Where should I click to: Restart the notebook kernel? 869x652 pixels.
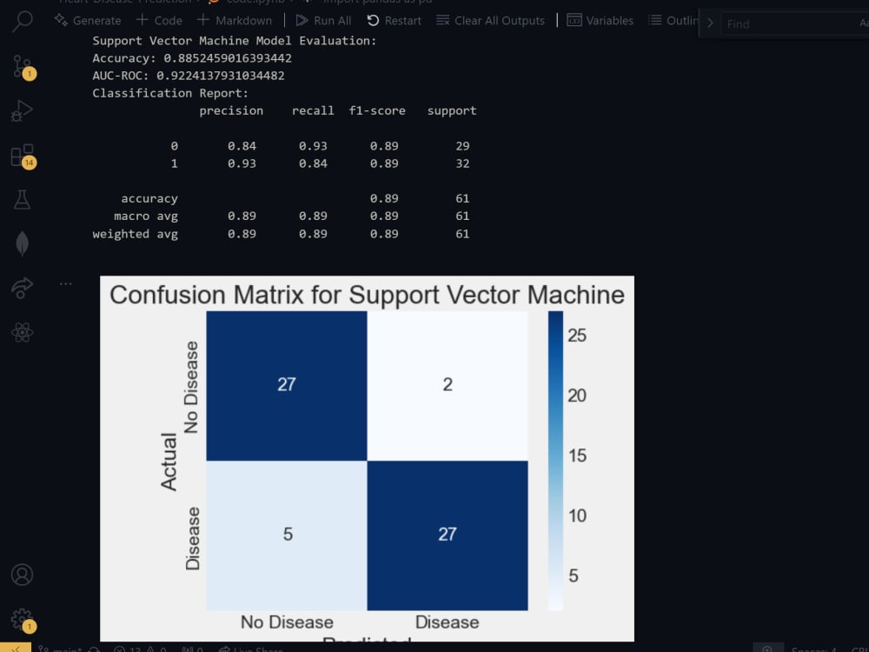[394, 21]
